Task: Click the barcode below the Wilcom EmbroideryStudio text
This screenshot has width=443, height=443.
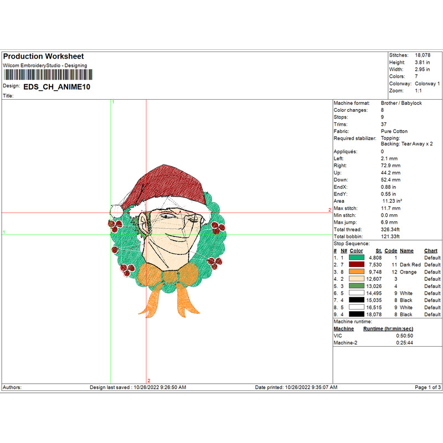Action: coord(44,75)
